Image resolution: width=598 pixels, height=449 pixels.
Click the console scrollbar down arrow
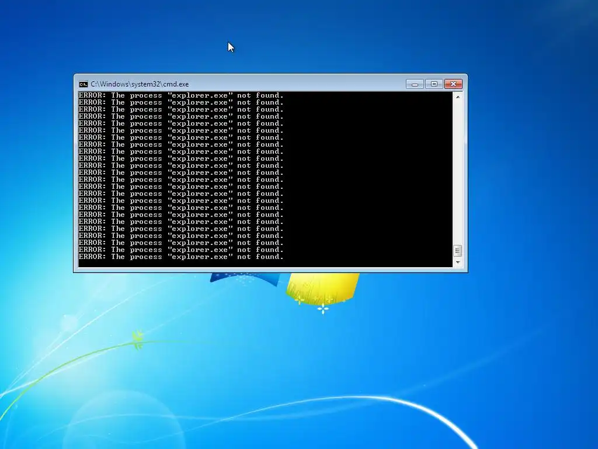[458, 263]
